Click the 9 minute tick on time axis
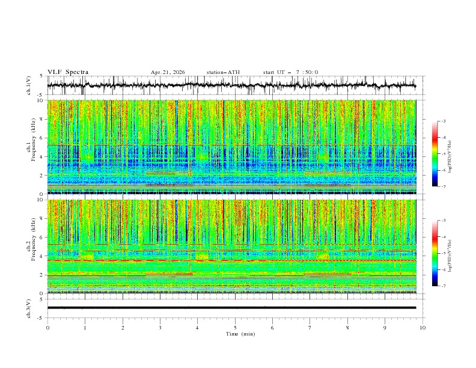The image size is (476, 368). (x=385, y=328)
